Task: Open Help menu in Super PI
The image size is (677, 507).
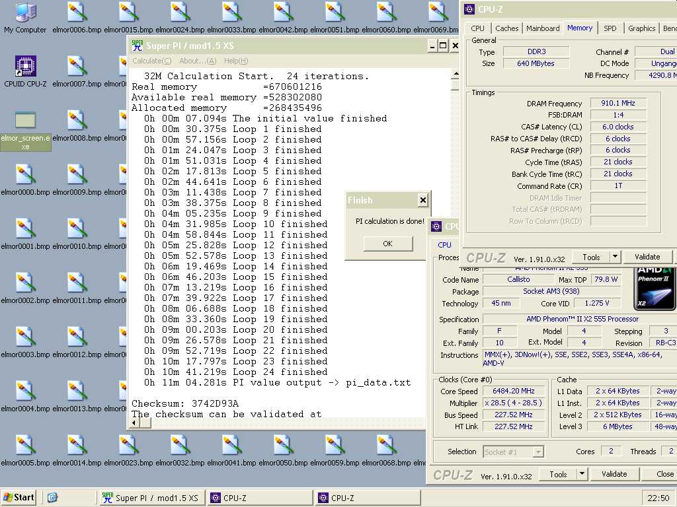Action: pyautogui.click(x=236, y=61)
